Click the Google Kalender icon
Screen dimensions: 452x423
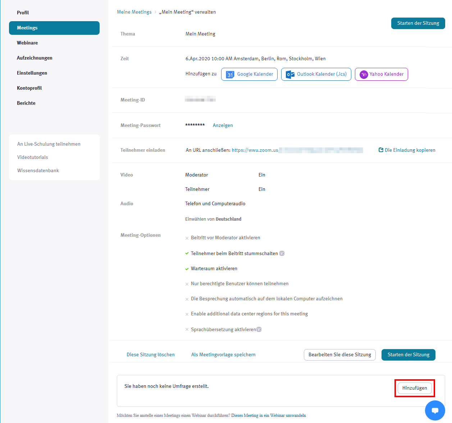(x=230, y=74)
